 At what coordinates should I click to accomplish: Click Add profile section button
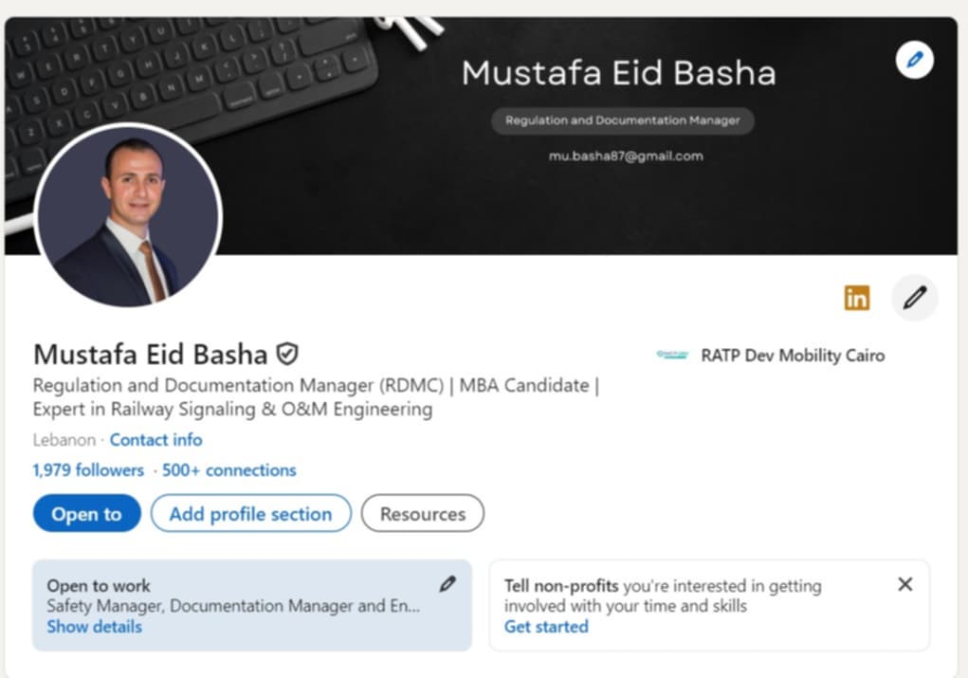(250, 514)
